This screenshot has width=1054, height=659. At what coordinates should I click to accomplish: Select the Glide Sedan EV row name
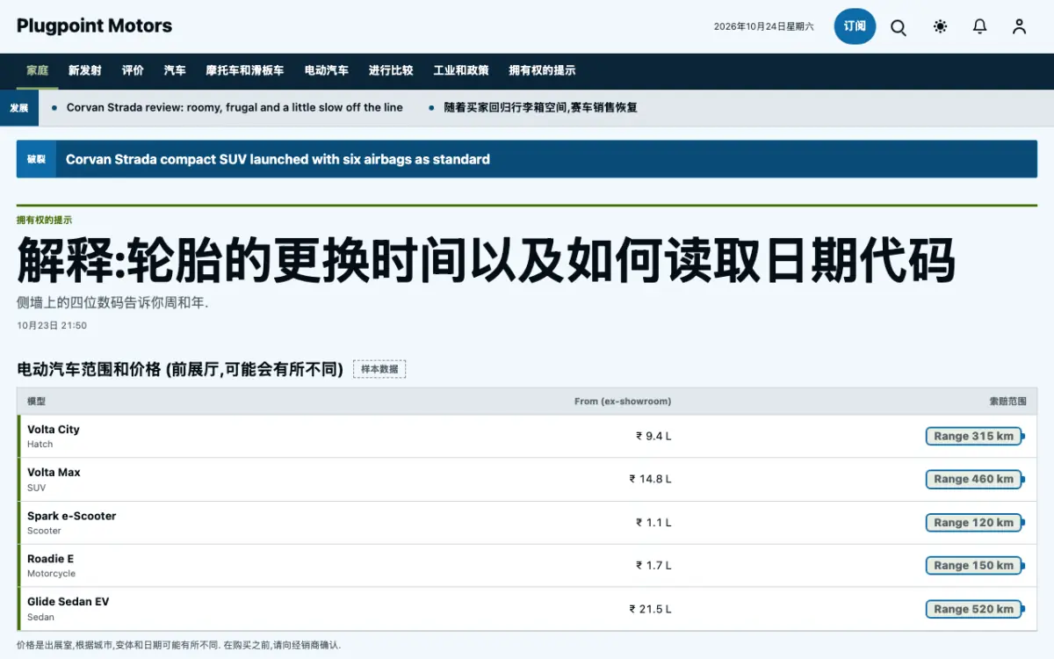click(x=69, y=602)
